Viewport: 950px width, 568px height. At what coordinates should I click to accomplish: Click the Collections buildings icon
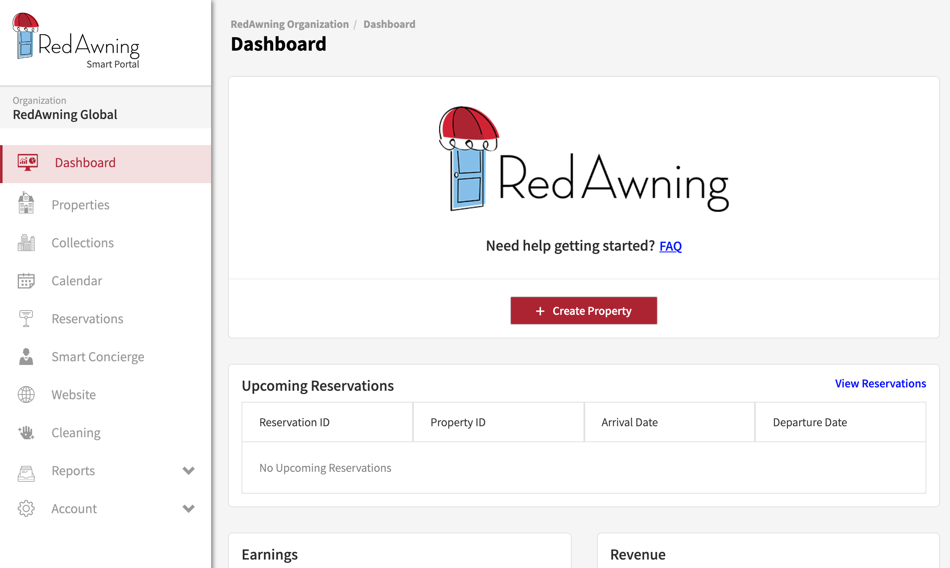tap(26, 243)
